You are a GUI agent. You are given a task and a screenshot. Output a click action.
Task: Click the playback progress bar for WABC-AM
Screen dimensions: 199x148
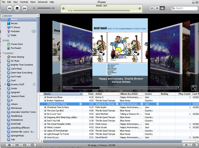tap(102, 11)
